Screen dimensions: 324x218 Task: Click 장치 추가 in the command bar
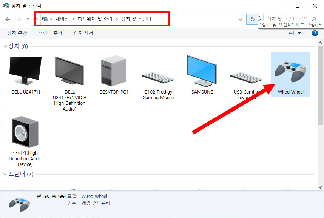click(x=17, y=33)
